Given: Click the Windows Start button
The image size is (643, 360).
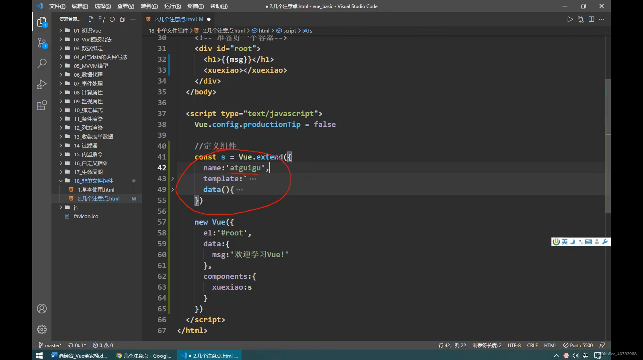Looking at the screenshot, I should tap(39, 356).
